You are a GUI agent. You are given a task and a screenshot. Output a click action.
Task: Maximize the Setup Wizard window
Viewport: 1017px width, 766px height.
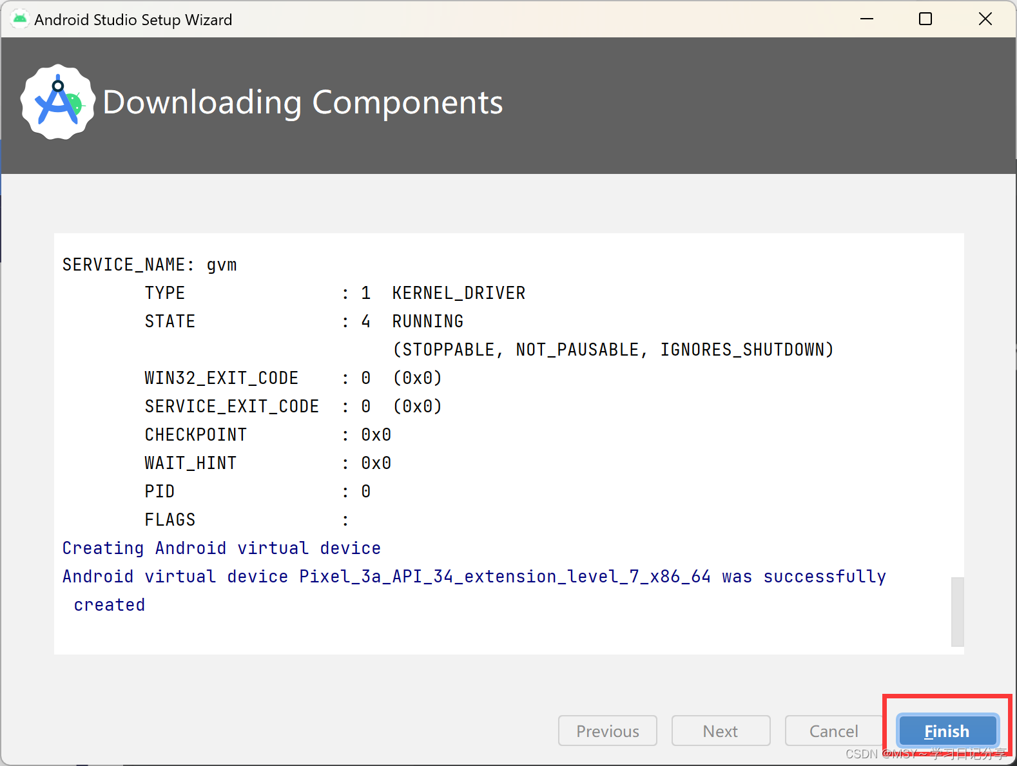[925, 19]
